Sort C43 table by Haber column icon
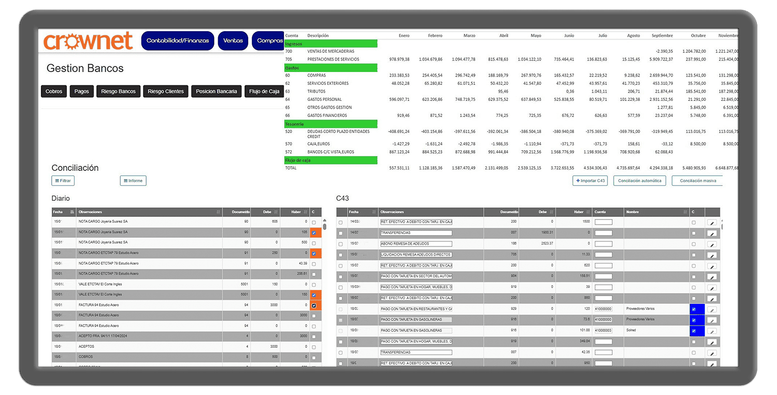Viewport: 777px width, 395px height. [x=587, y=212]
